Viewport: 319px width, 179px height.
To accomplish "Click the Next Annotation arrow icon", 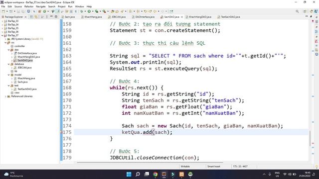I will tap(130, 11).
